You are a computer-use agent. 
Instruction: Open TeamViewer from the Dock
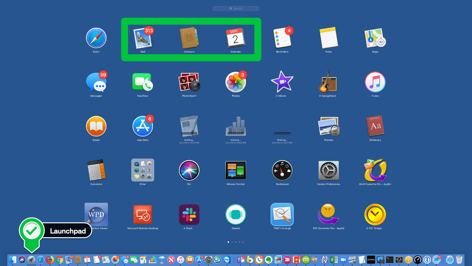tap(227, 260)
